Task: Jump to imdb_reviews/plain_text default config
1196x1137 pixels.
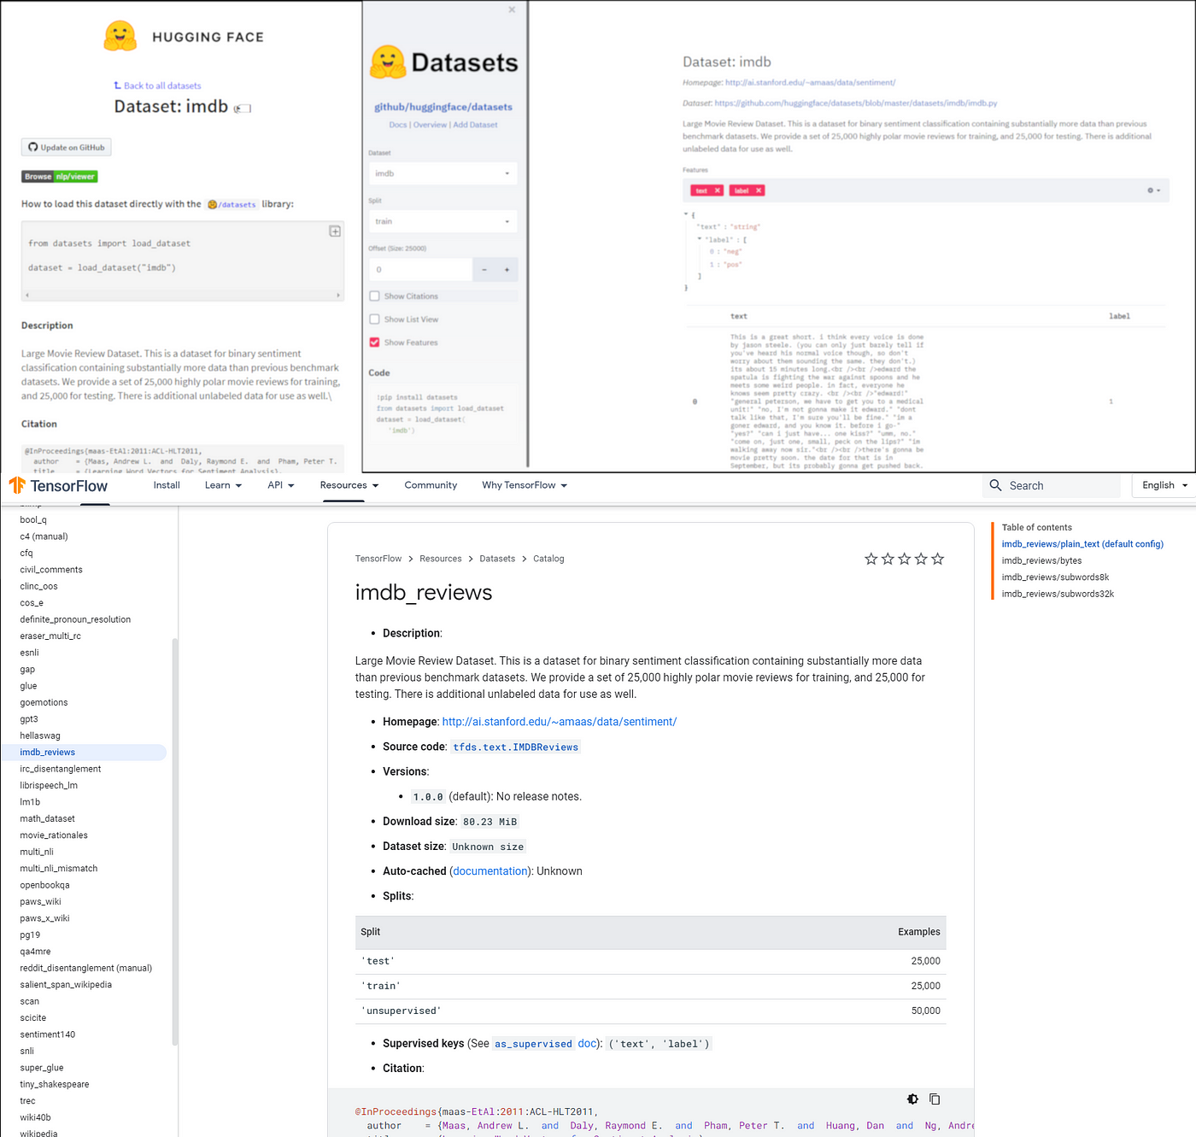Action: [1082, 544]
